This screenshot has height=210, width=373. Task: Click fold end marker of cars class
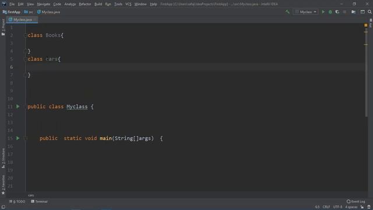click(25, 75)
